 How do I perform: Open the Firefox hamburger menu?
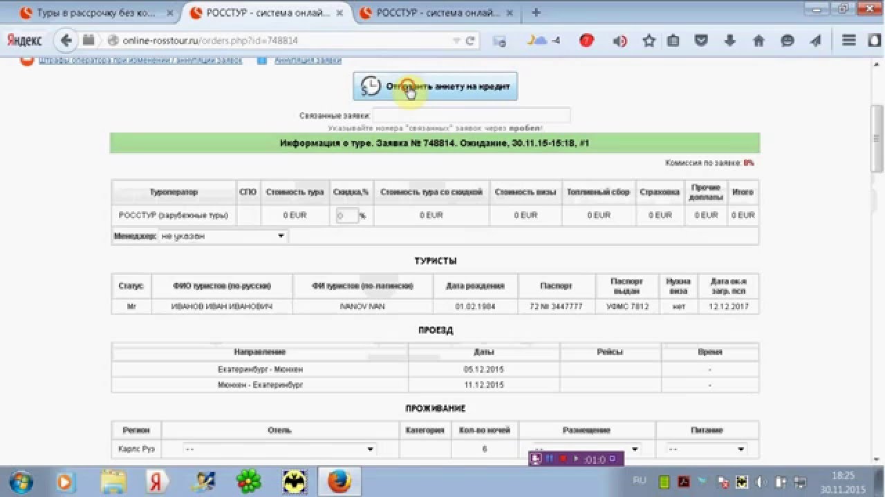(x=849, y=41)
